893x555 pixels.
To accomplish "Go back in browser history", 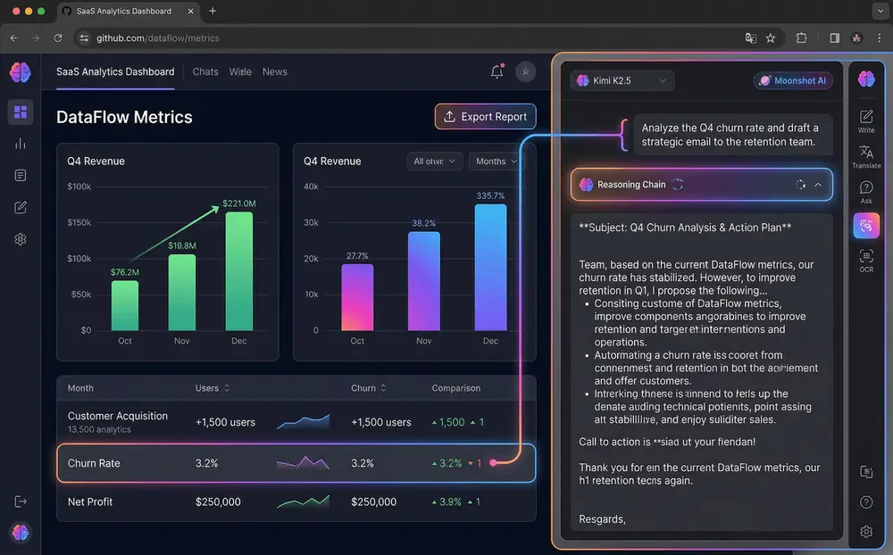I will pyautogui.click(x=14, y=38).
